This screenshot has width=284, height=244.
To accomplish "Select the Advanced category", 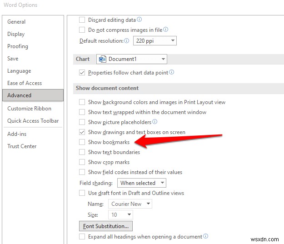I will click(33, 95).
